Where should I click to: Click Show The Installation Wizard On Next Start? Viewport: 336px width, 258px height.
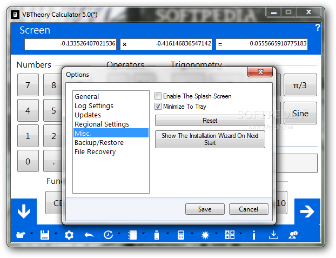[x=210, y=140]
